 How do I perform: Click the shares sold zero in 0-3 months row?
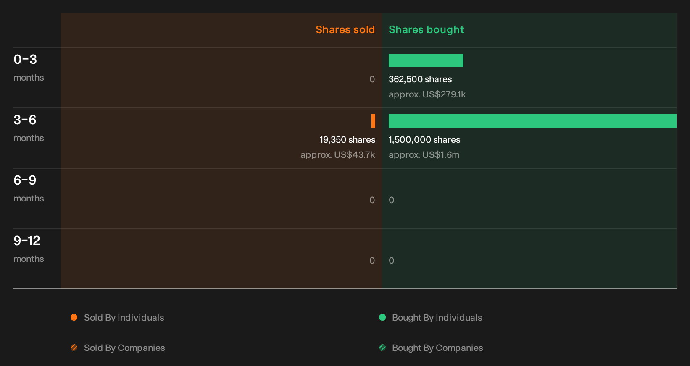[372, 79]
